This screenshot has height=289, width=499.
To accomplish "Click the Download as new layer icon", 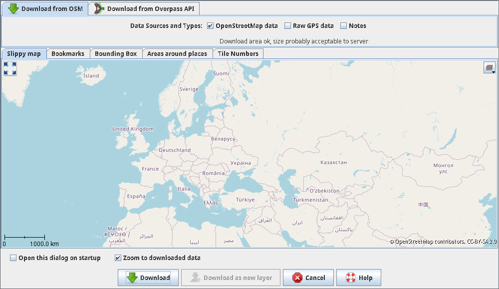I will pos(196,278).
